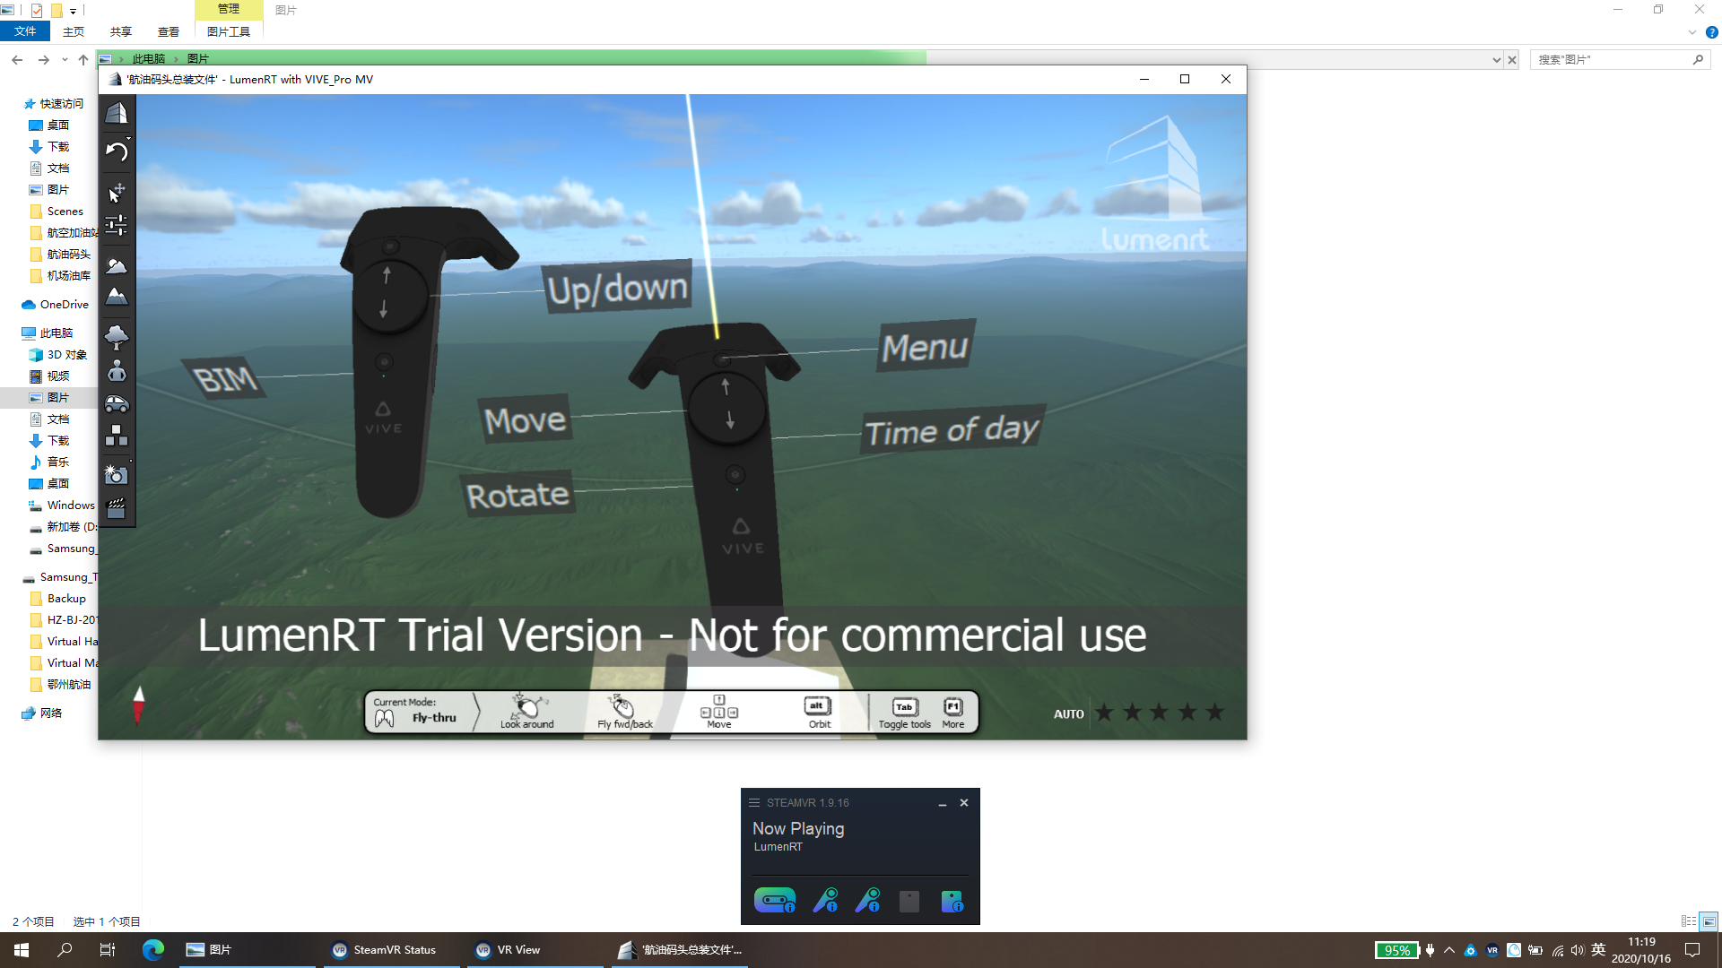Click the photo camera snapshot tool
Viewport: 1722px width, 968px height.
pos(117,475)
